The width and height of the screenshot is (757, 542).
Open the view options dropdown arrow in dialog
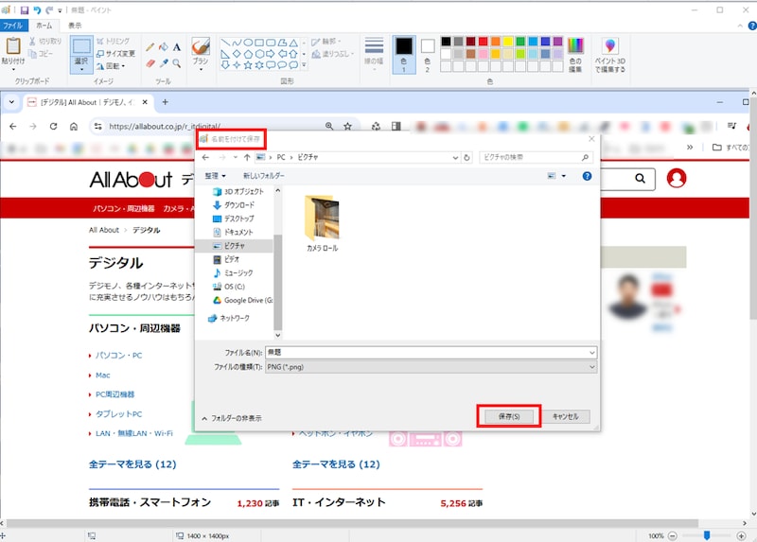coord(563,176)
